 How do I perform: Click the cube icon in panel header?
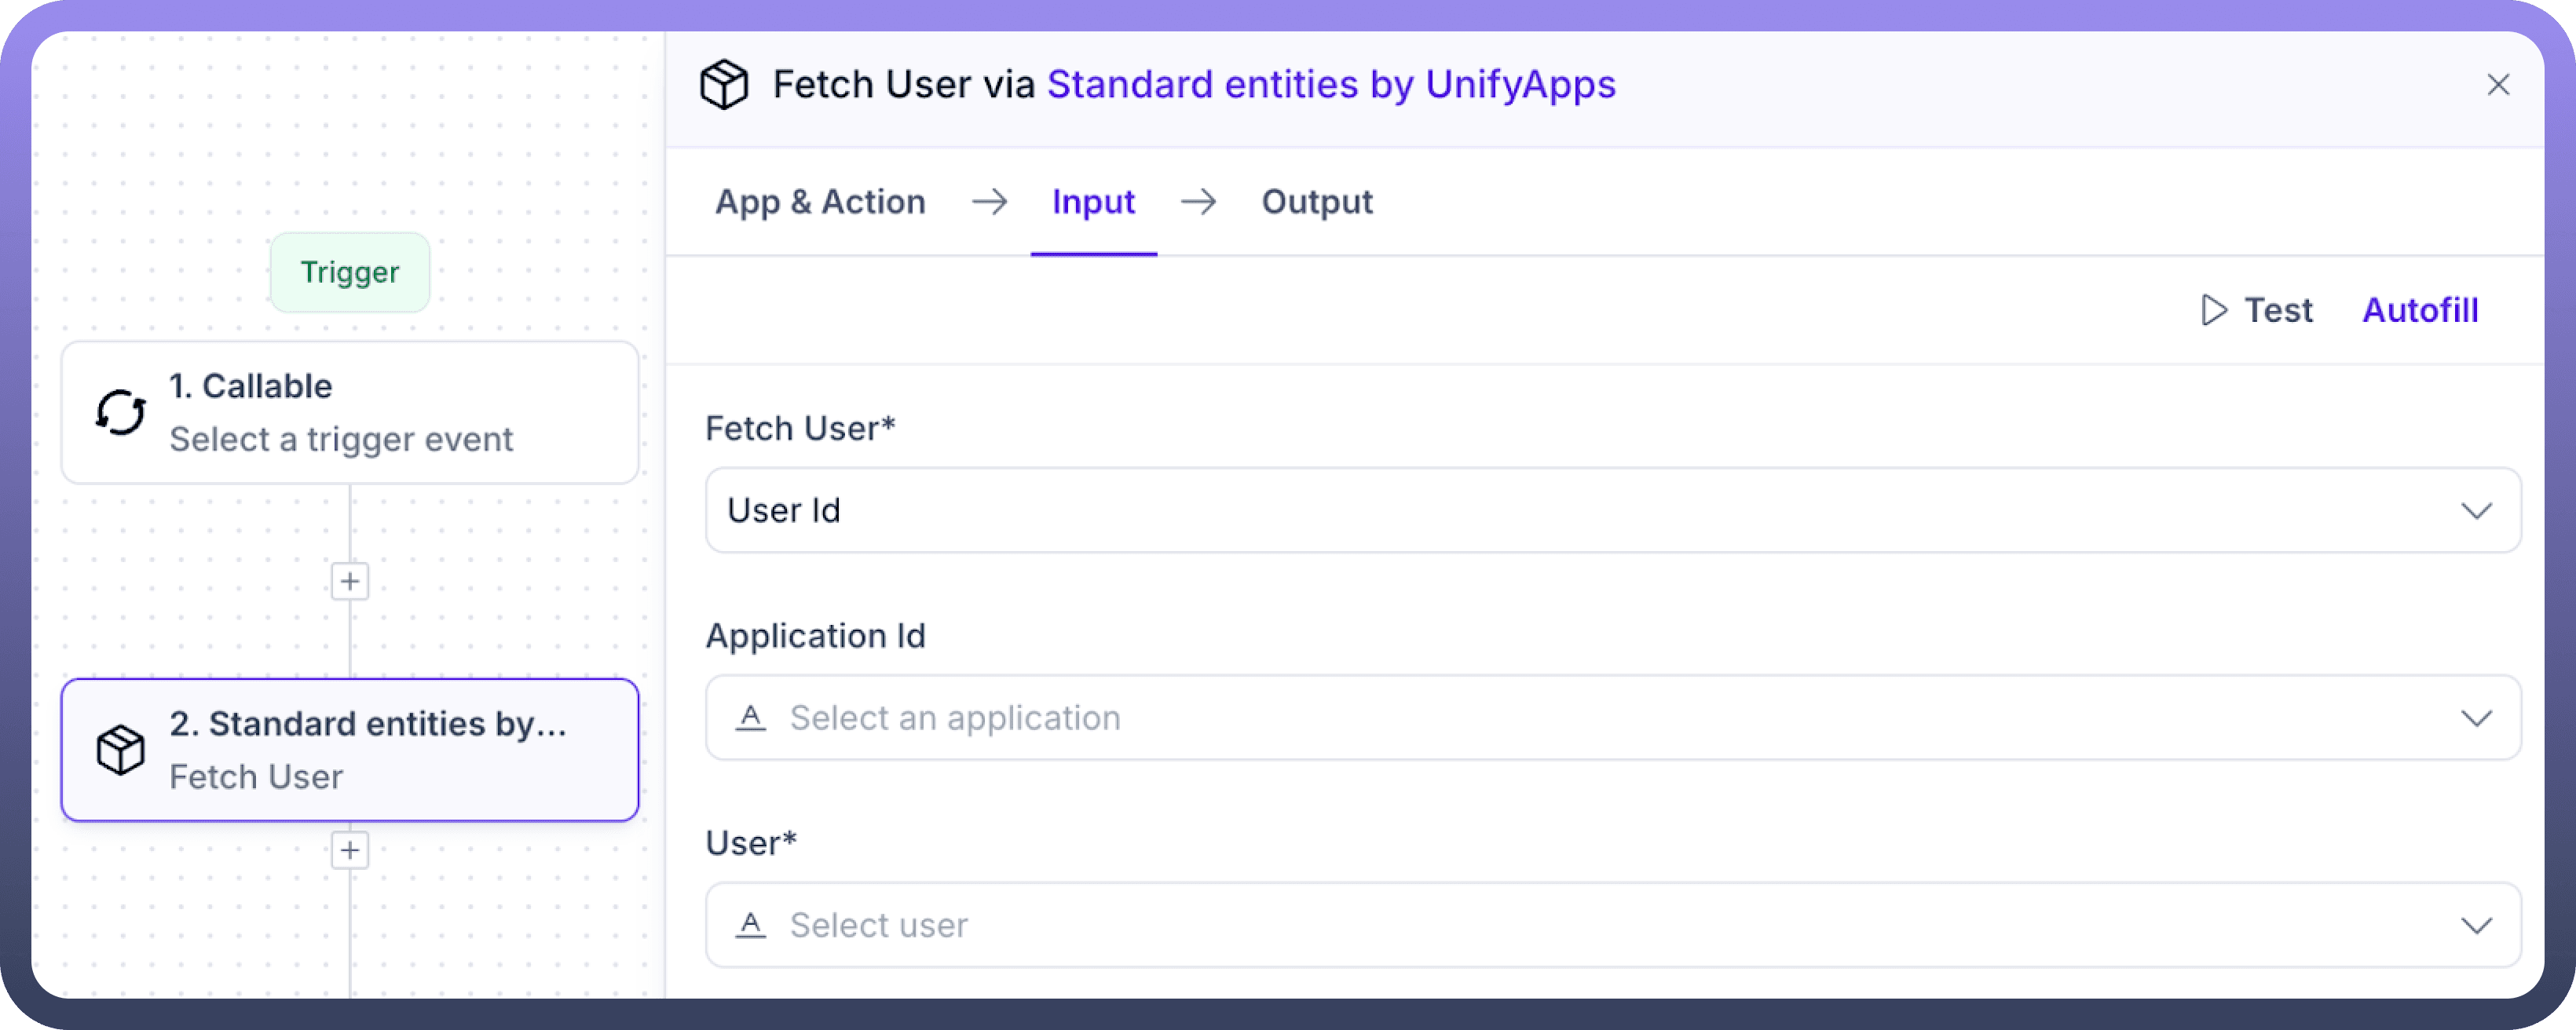[x=724, y=84]
